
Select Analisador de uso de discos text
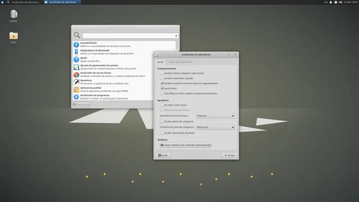point(95,73)
